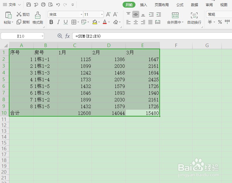Click the Cut (剪切) scissors button

[23, 14]
